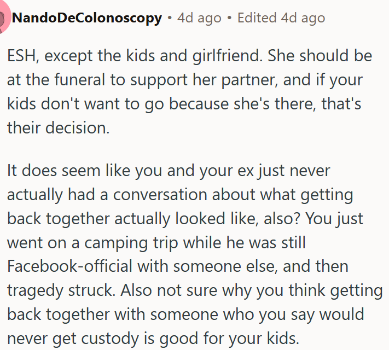Click the "4d ago" comment timestamp

click(x=199, y=18)
